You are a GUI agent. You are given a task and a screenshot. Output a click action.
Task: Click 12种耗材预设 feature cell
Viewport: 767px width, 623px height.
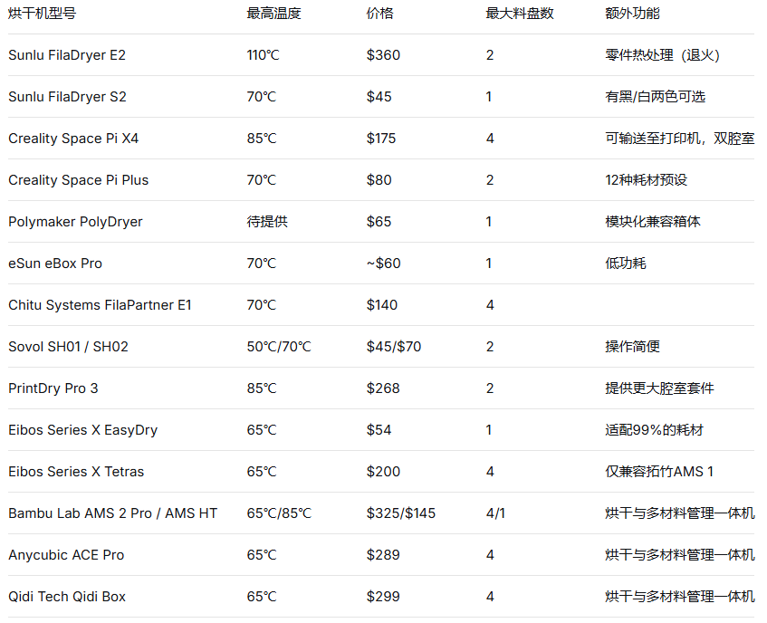point(647,180)
